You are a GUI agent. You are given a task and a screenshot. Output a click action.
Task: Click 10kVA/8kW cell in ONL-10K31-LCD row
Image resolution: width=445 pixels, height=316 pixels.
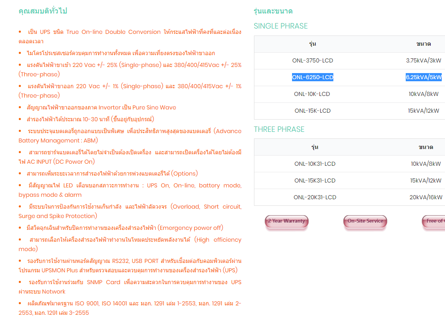point(426,164)
